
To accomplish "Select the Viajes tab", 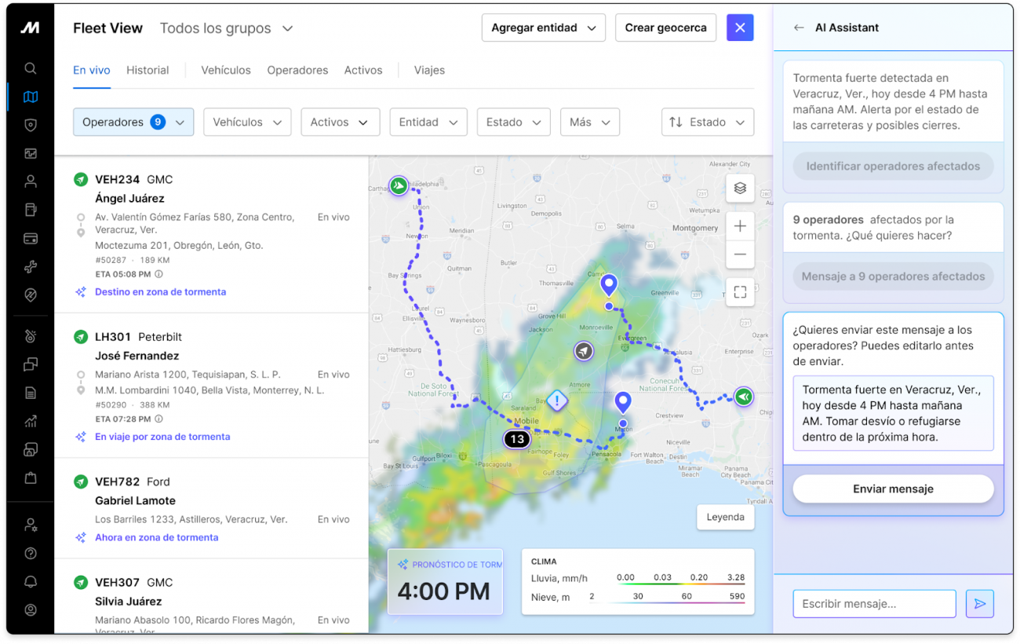I will tap(429, 70).
